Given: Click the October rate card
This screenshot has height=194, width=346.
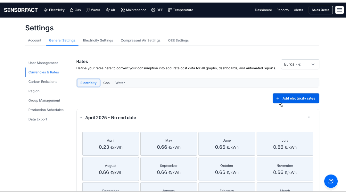Looking at the screenshot, I should point(227,169).
